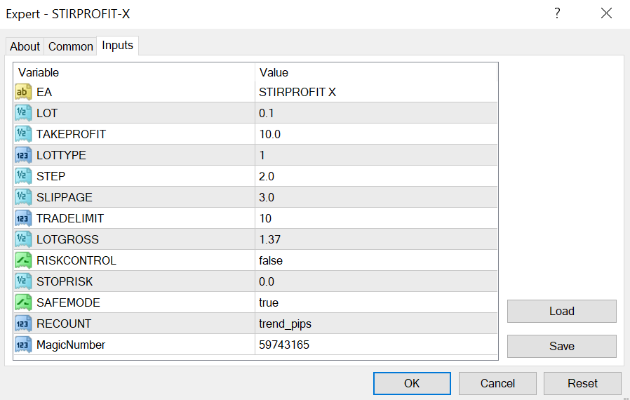Screen dimensions: 630x400
Task: Click the integer icon beside MagicNumber
Action: click(x=23, y=345)
